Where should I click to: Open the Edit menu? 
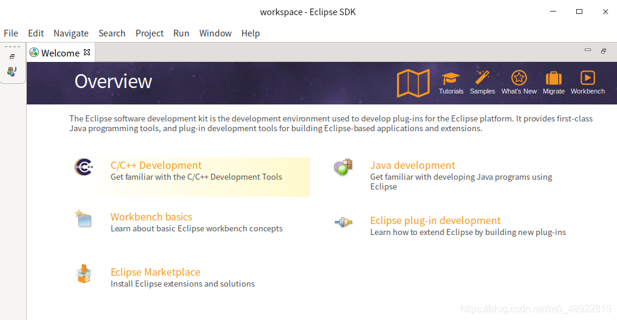(36, 33)
